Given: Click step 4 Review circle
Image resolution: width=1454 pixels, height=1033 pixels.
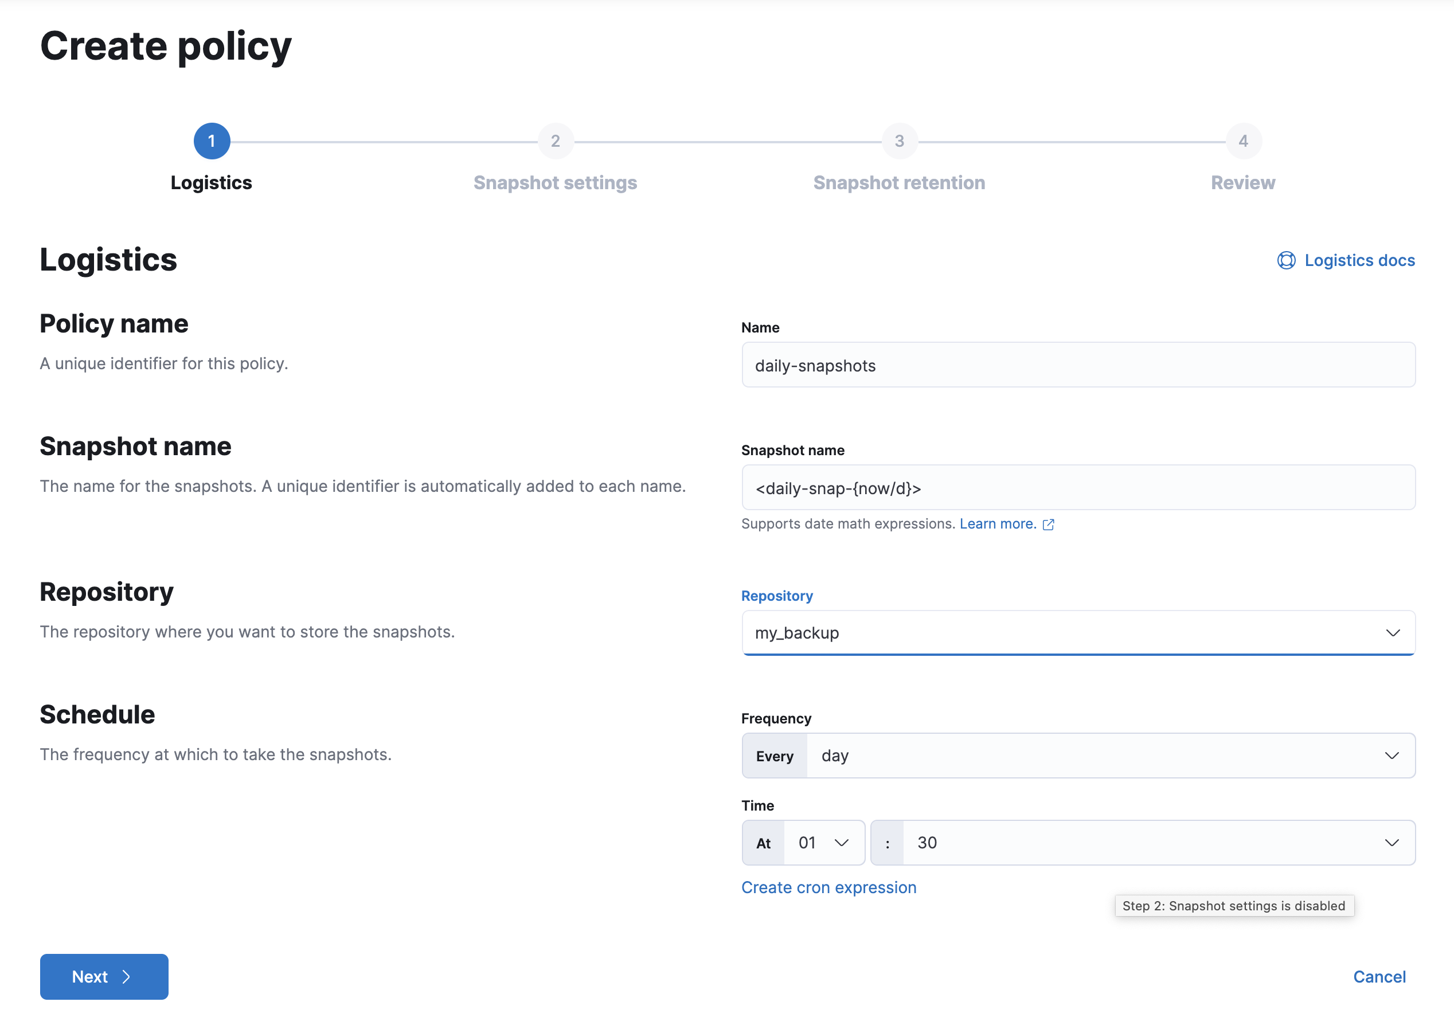Looking at the screenshot, I should click(1243, 140).
